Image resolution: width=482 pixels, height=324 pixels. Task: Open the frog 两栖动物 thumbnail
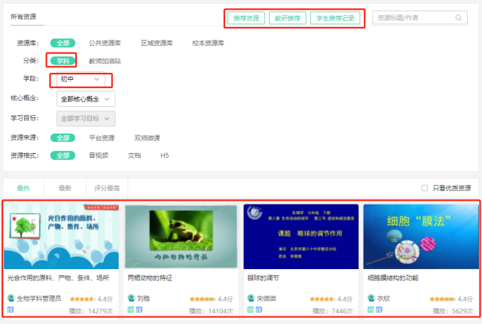click(x=181, y=237)
